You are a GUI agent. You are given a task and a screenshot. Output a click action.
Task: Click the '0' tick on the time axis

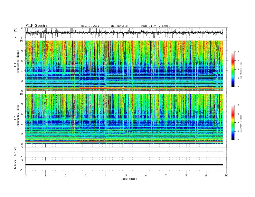click(x=25, y=175)
